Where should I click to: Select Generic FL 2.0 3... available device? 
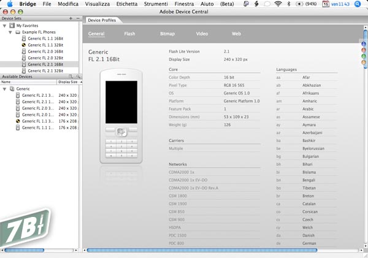(x=38, y=108)
